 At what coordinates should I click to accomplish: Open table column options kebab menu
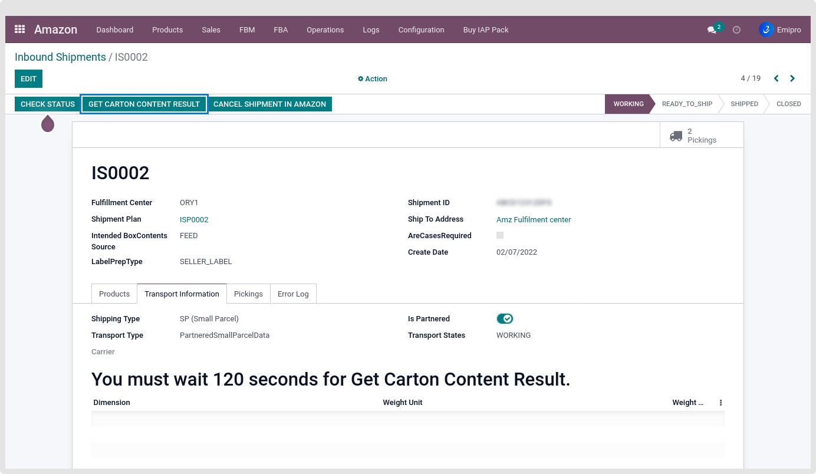tap(720, 403)
